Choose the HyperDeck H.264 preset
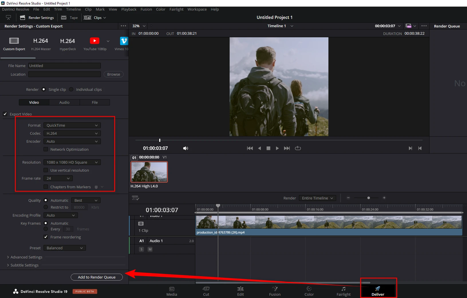 point(68,41)
